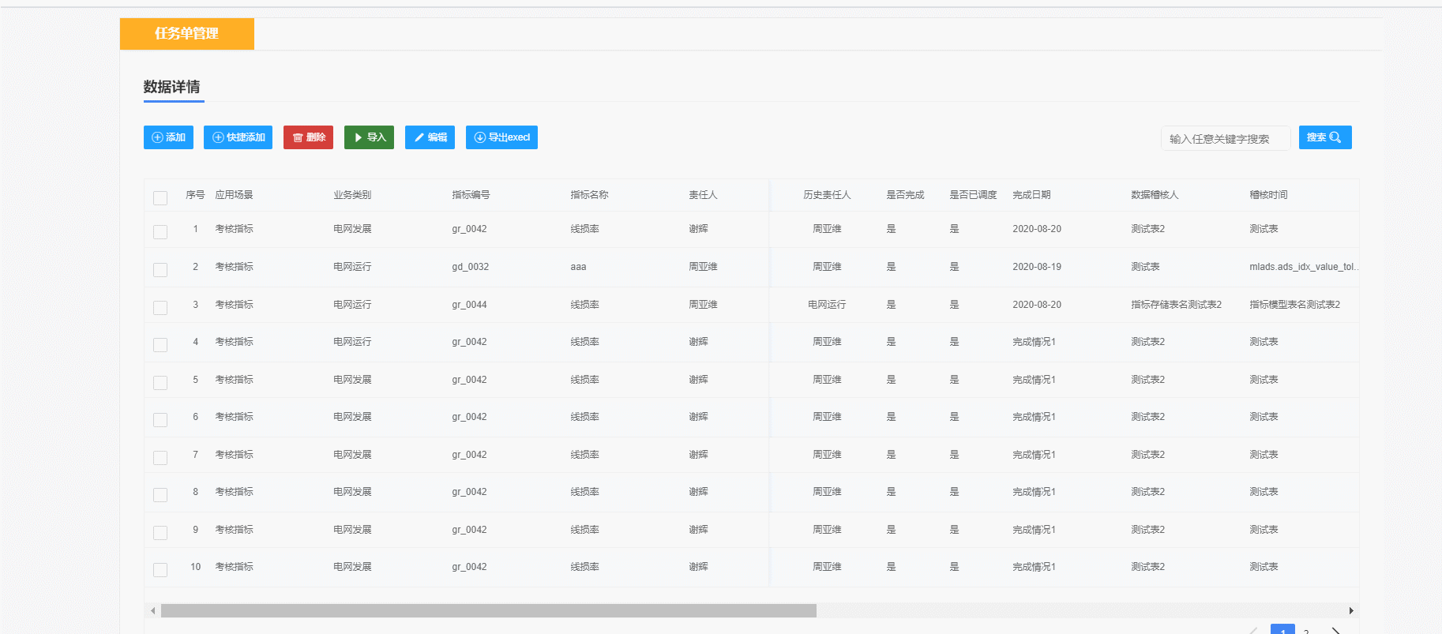
Task: Click 完成情况1 cell in row 4
Action: click(1034, 342)
